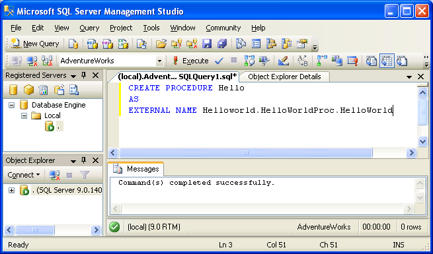Open a new Analysis Services MDX Query
The height and width of the screenshot is (254, 433).
tap(93, 44)
